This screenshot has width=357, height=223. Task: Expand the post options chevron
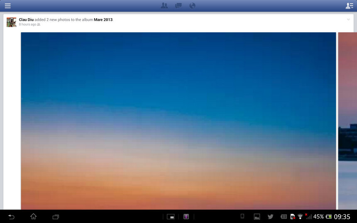click(348, 19)
